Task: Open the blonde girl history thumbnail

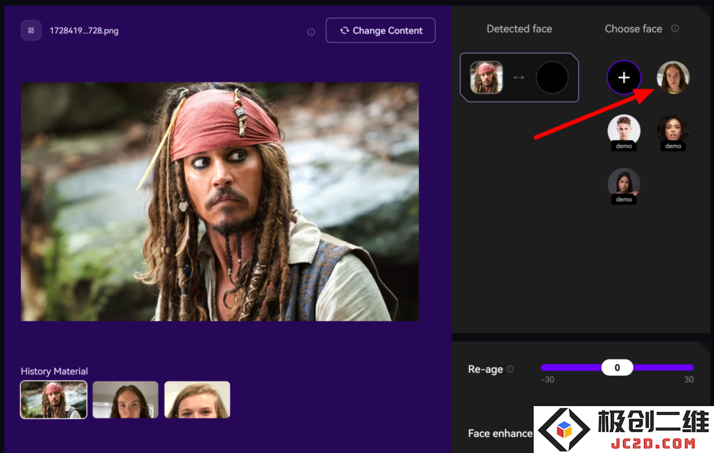Action: pyautogui.click(x=197, y=400)
